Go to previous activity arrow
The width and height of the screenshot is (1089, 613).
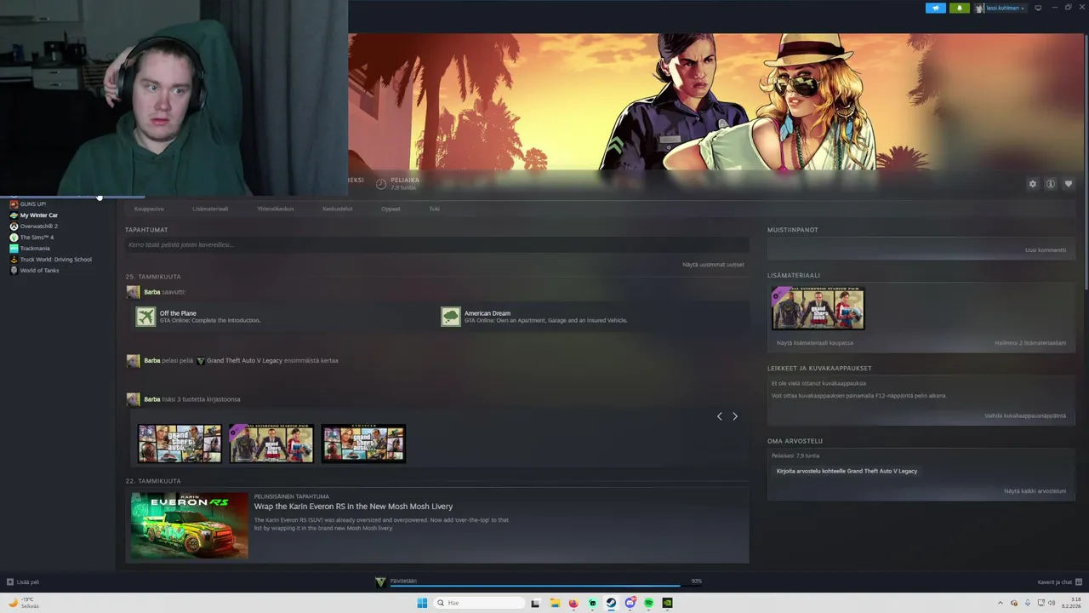coord(719,416)
